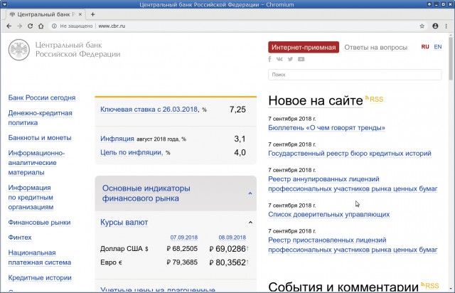
Task: Open Бюллетень «О чем говорят тренды»
Action: click(x=326, y=128)
